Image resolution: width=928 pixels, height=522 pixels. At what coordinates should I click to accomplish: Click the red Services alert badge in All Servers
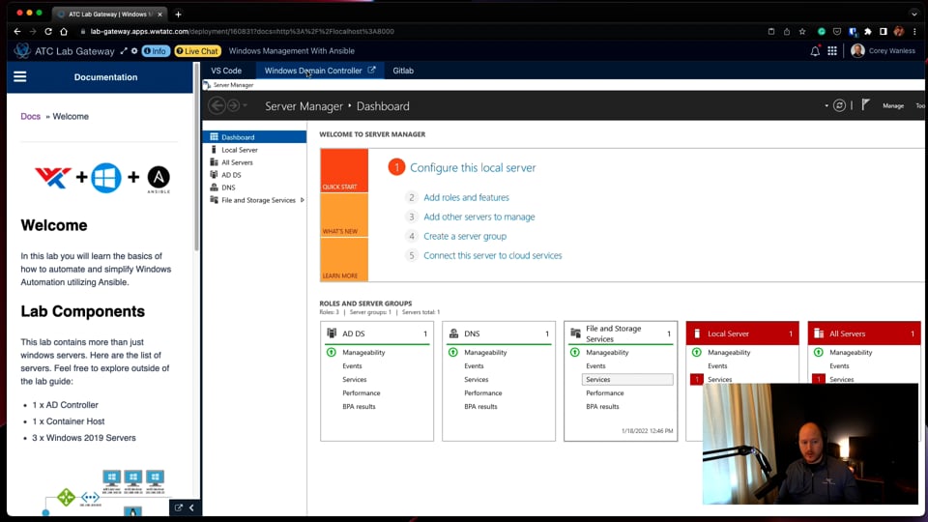(x=819, y=379)
